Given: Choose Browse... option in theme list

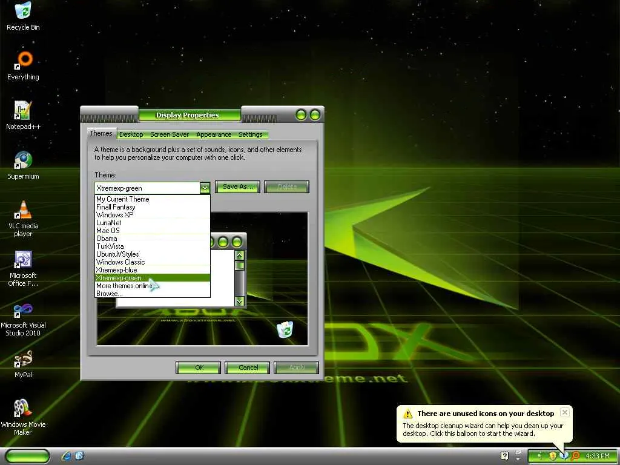Looking at the screenshot, I should pos(153,294).
